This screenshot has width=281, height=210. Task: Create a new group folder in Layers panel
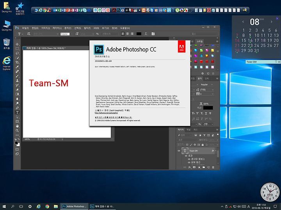point(204,167)
